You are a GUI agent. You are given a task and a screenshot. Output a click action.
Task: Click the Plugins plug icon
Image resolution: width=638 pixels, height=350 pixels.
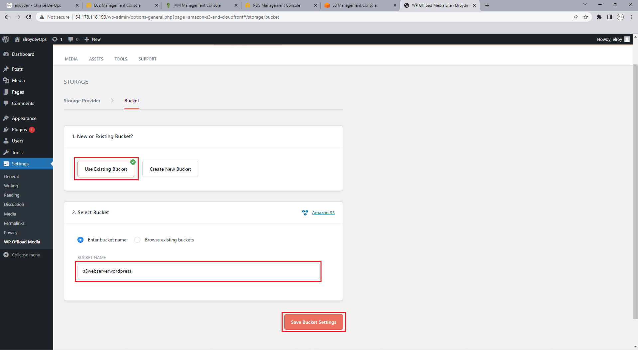pos(6,130)
